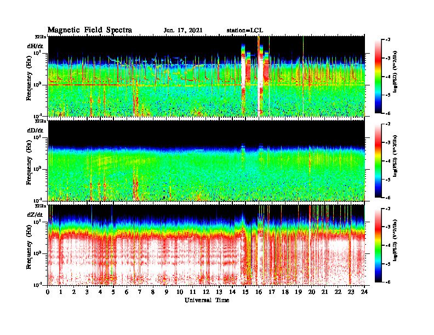Image resolution: width=434 pixels, height=335 pixels.
Task: Click hour "8" on the Universal Time axis
Action: [153, 292]
